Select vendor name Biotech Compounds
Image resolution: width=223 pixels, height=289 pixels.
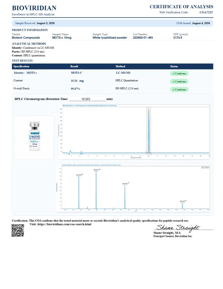(26, 38)
